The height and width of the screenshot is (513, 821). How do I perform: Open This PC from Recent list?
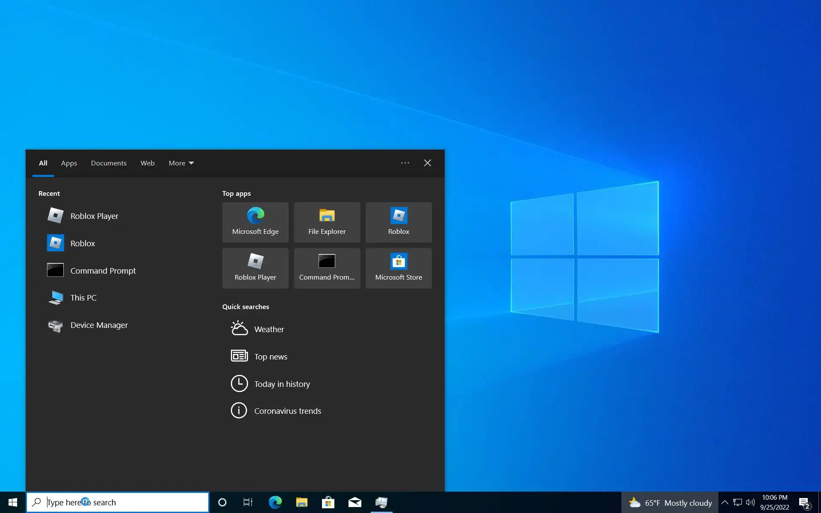(83, 298)
